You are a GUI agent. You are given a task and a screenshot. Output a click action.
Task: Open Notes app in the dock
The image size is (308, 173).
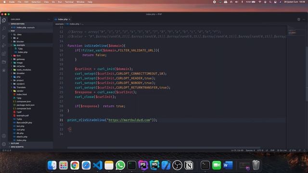(x=109, y=165)
